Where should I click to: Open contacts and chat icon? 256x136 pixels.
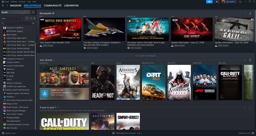click(x=253, y=133)
